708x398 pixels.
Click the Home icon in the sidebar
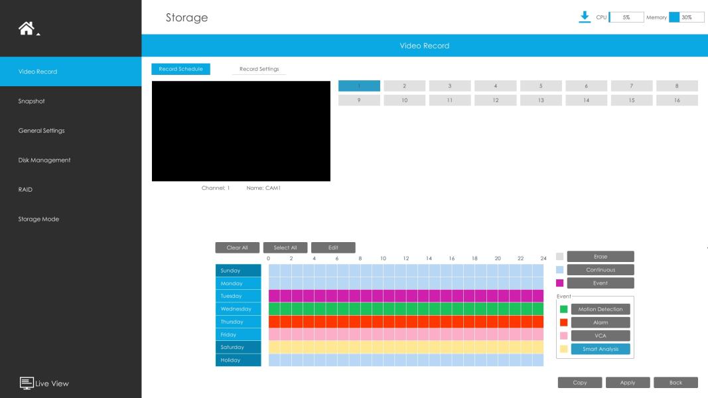click(26, 29)
